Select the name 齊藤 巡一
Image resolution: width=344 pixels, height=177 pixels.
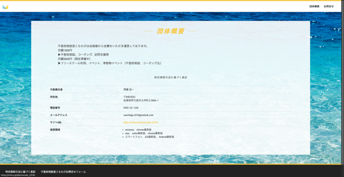(129, 90)
